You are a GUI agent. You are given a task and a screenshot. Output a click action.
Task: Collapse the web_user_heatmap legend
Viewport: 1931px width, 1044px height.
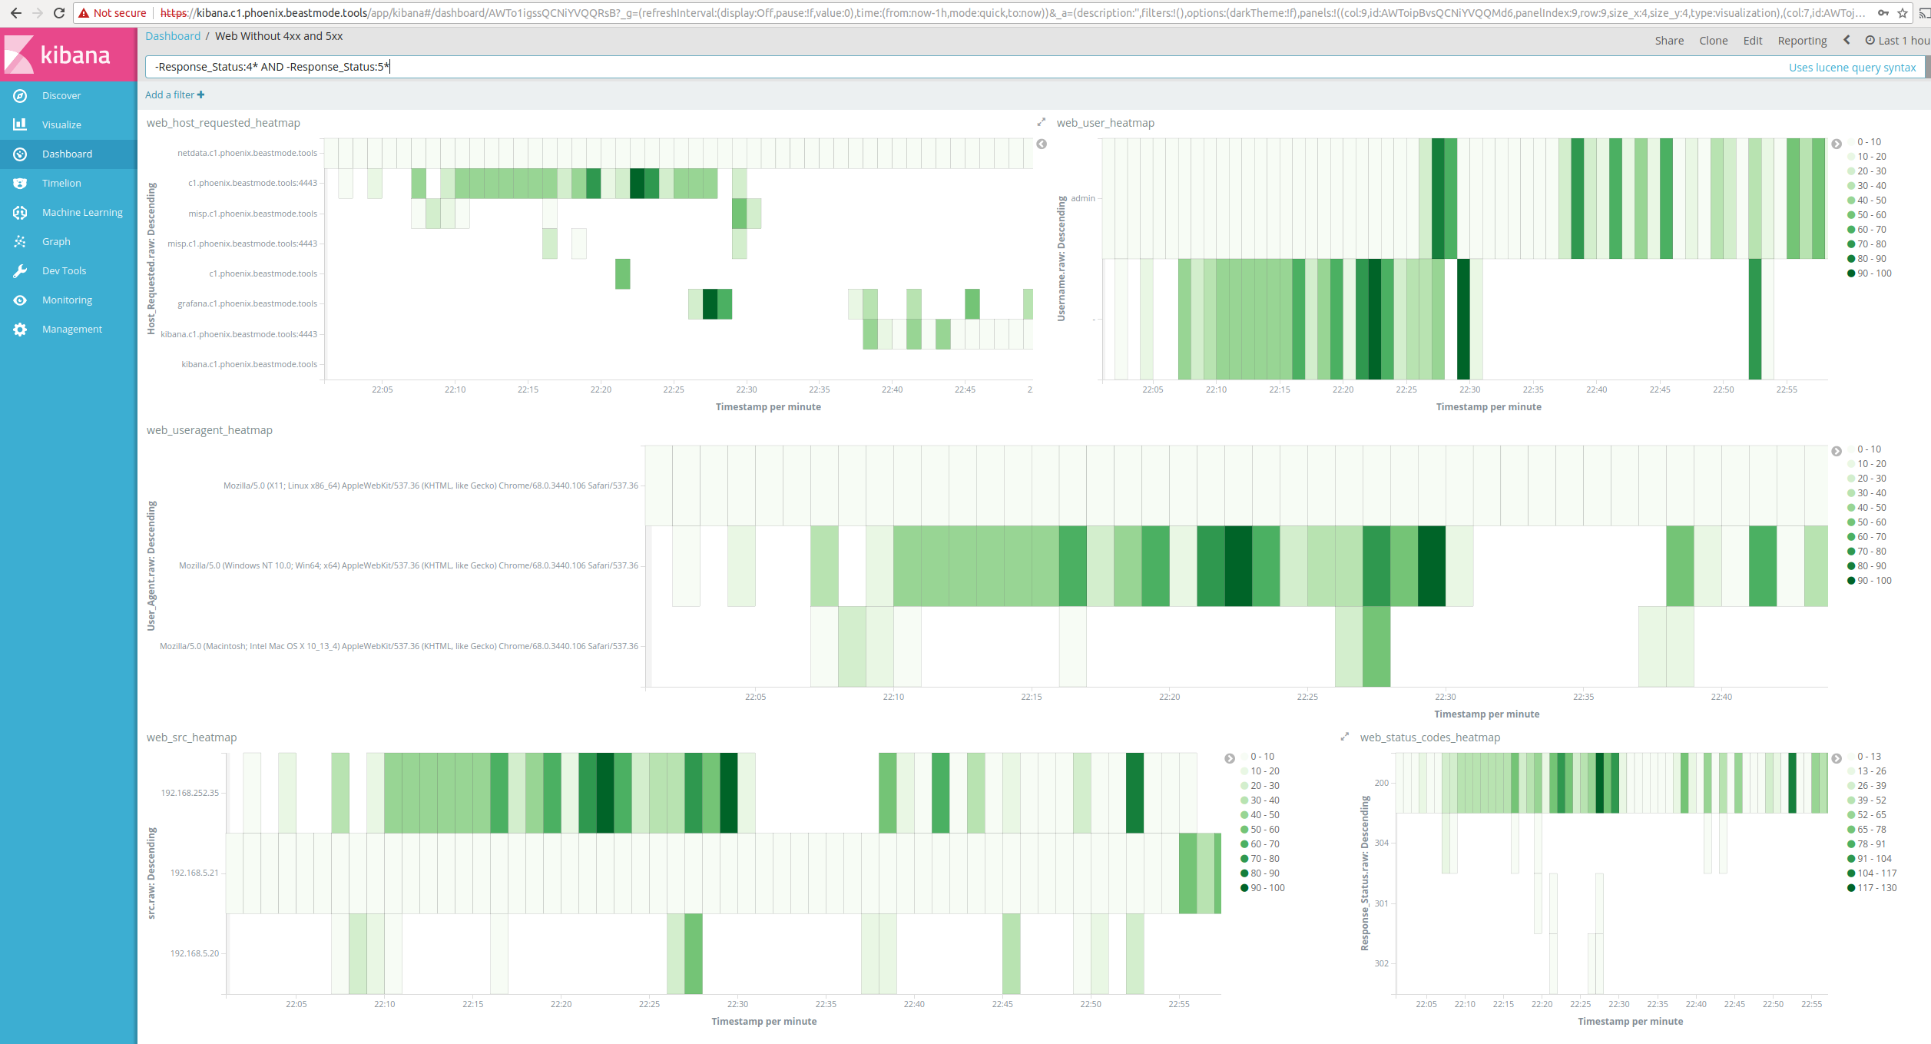1837,144
